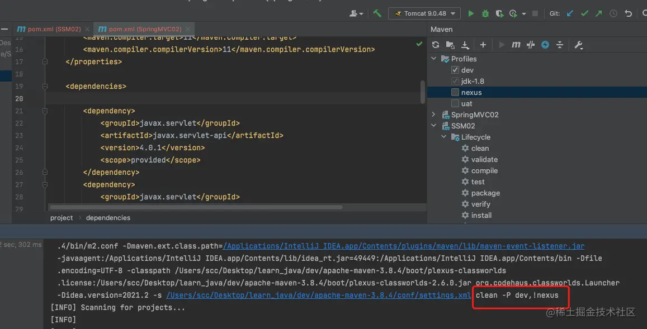Fold the <dependencies> block at line 19
The image size is (647, 329).
tap(45, 86)
